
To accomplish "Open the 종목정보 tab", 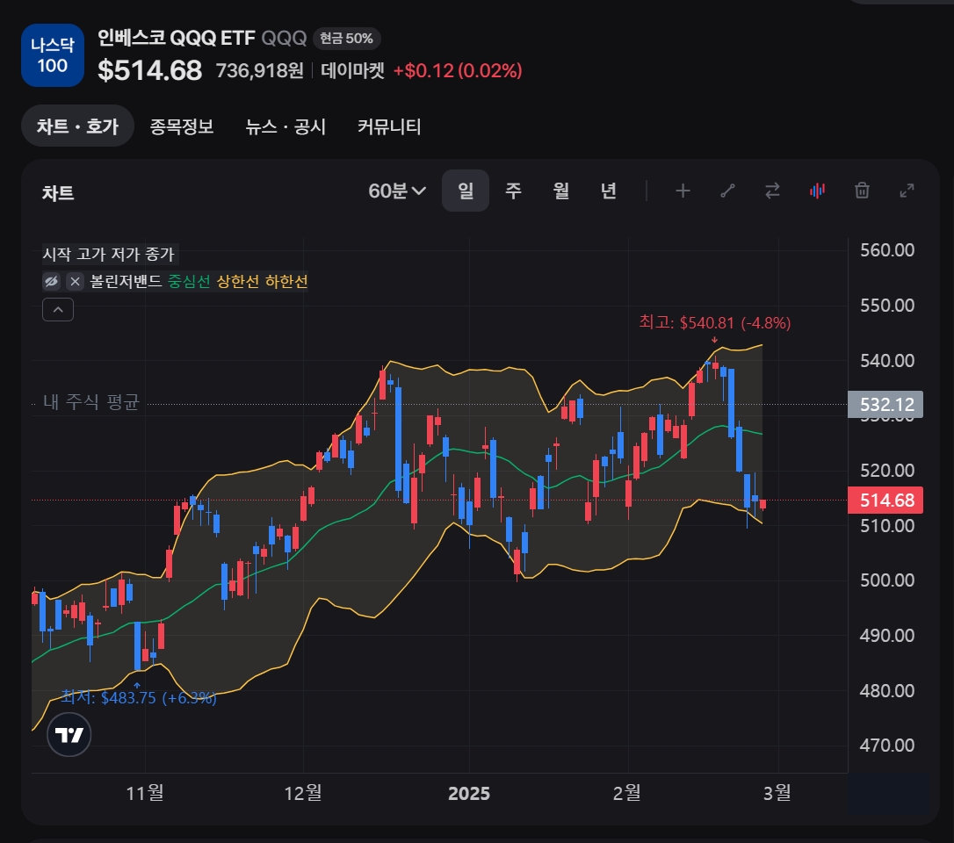I will (x=182, y=126).
